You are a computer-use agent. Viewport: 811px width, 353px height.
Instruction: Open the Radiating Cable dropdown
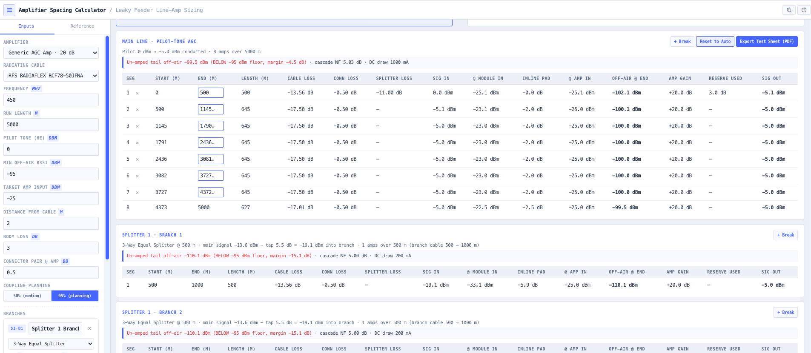pyautogui.click(x=51, y=76)
